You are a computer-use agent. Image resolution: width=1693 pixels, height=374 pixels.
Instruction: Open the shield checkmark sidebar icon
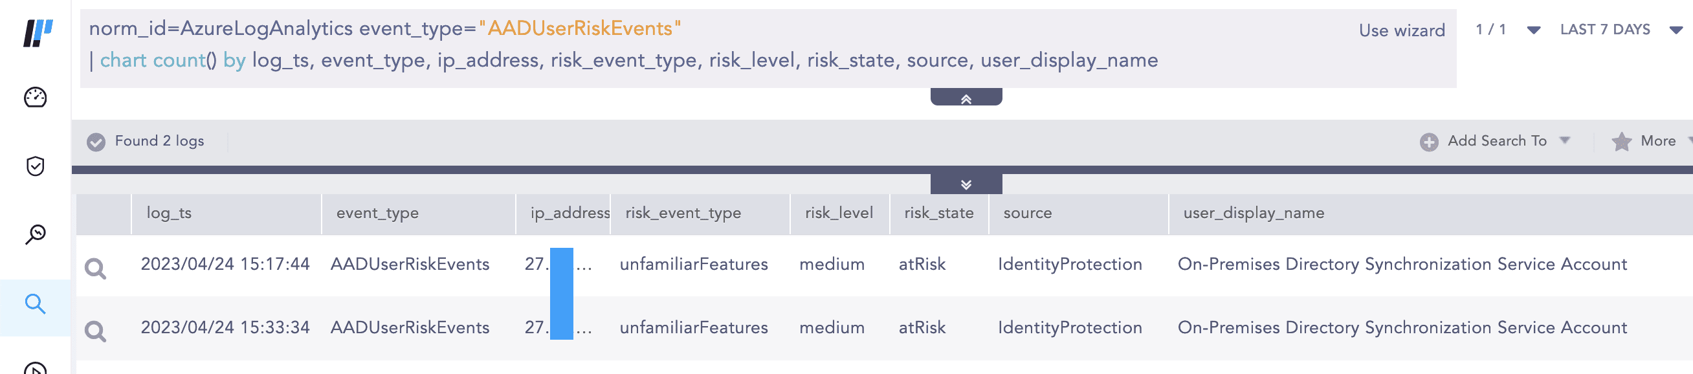click(36, 166)
